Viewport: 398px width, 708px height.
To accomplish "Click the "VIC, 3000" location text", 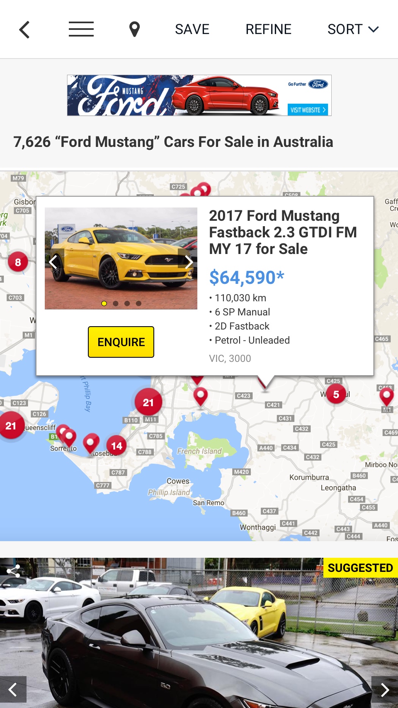I will click(x=230, y=359).
